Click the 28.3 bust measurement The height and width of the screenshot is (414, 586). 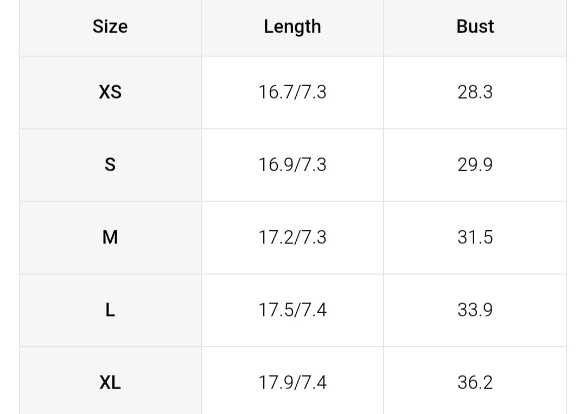tap(475, 92)
